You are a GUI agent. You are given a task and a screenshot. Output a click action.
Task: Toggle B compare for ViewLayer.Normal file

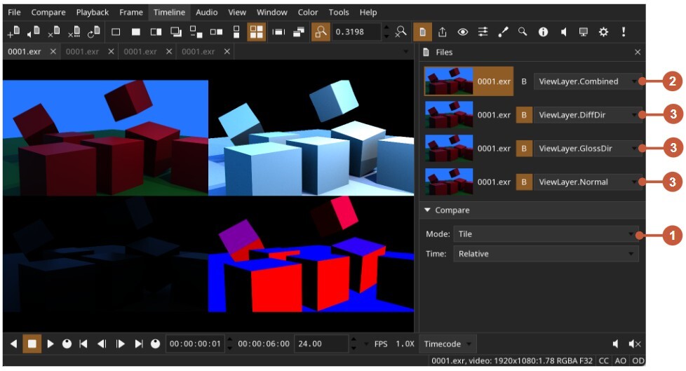coord(523,182)
